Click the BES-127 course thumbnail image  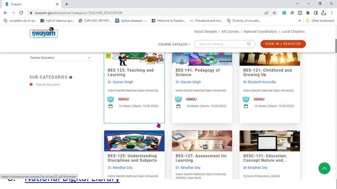coord(202,141)
